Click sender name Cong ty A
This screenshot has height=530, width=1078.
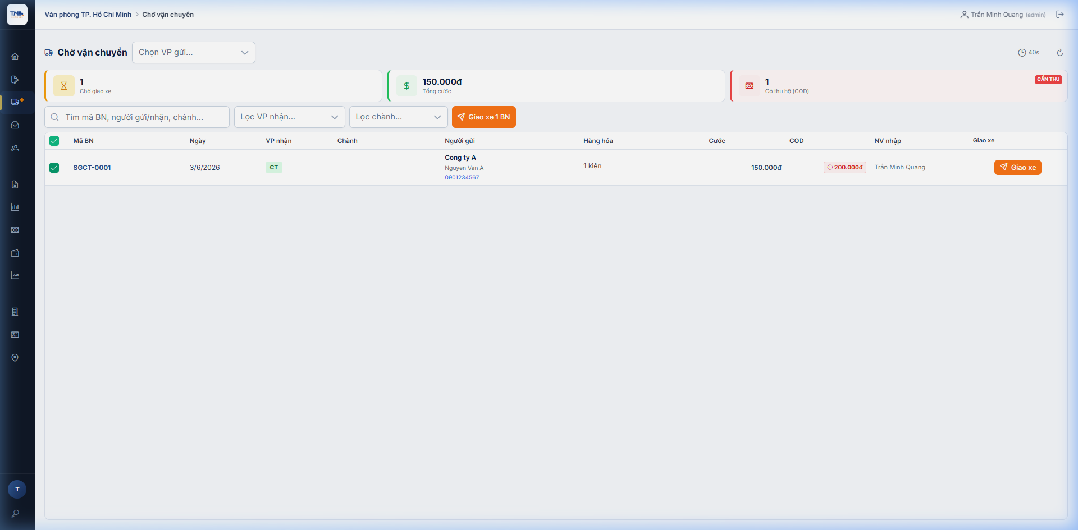click(x=460, y=158)
